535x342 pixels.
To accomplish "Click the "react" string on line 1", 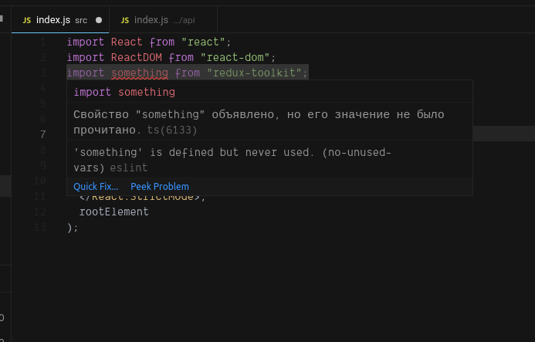I will 203,42.
